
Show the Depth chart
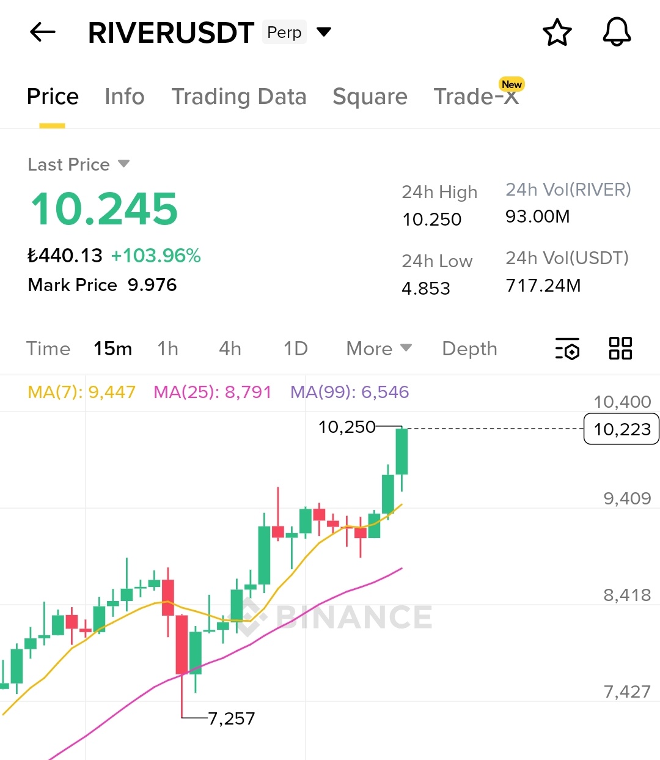point(469,349)
